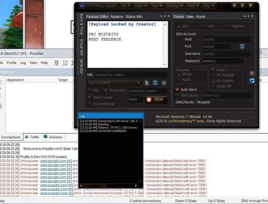Toggle the SSL checkbox
268x204 pixels.
click(x=89, y=90)
